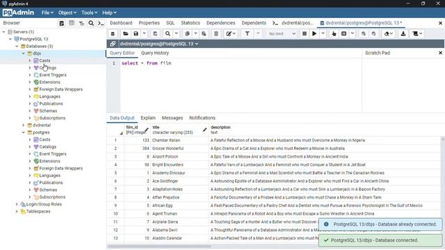Click the Rollback transaction icon
Screen dimensions: 445x250
[x=374, y=34]
